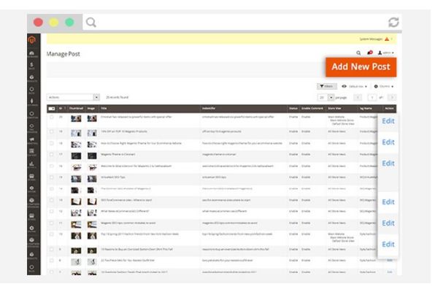Screen dimensions: 438x292
Task: Open the per-page count dropdown
Action: click(331, 96)
